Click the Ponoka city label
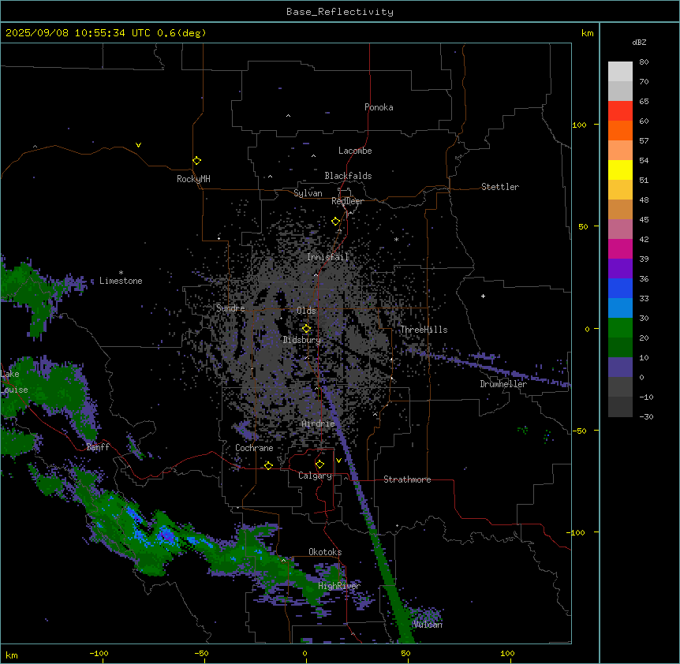This screenshot has width=680, height=664. pyautogui.click(x=379, y=107)
